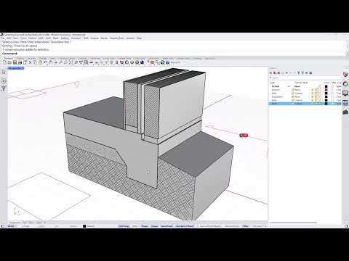Click the New file icon in toolbar
Image resolution: width=349 pixels, height=261 pixels.
[x=4, y=62]
